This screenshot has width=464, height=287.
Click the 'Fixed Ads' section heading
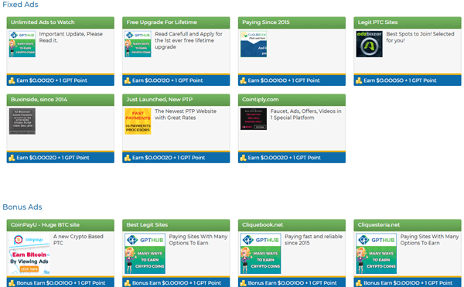click(x=20, y=5)
